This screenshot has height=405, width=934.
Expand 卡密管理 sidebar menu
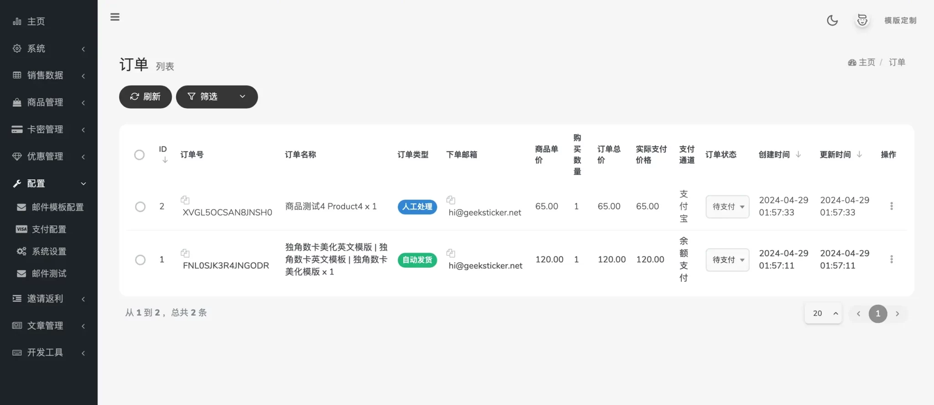coord(49,129)
